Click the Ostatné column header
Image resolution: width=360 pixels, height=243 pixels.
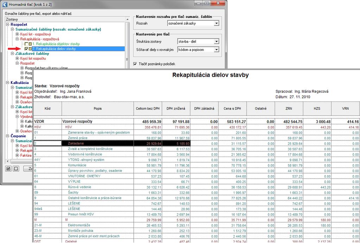pos(261,109)
